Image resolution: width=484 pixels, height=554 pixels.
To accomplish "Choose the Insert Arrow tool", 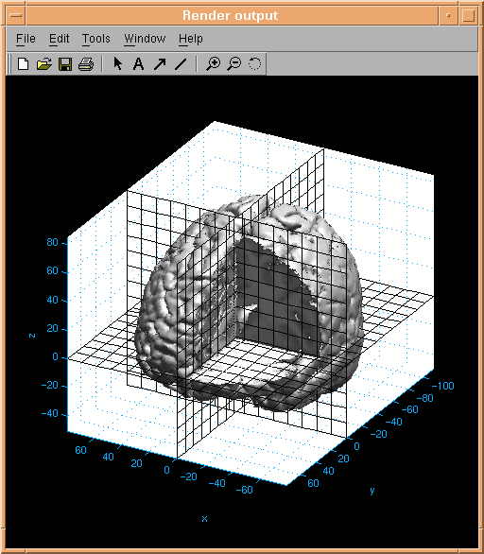I will point(160,64).
